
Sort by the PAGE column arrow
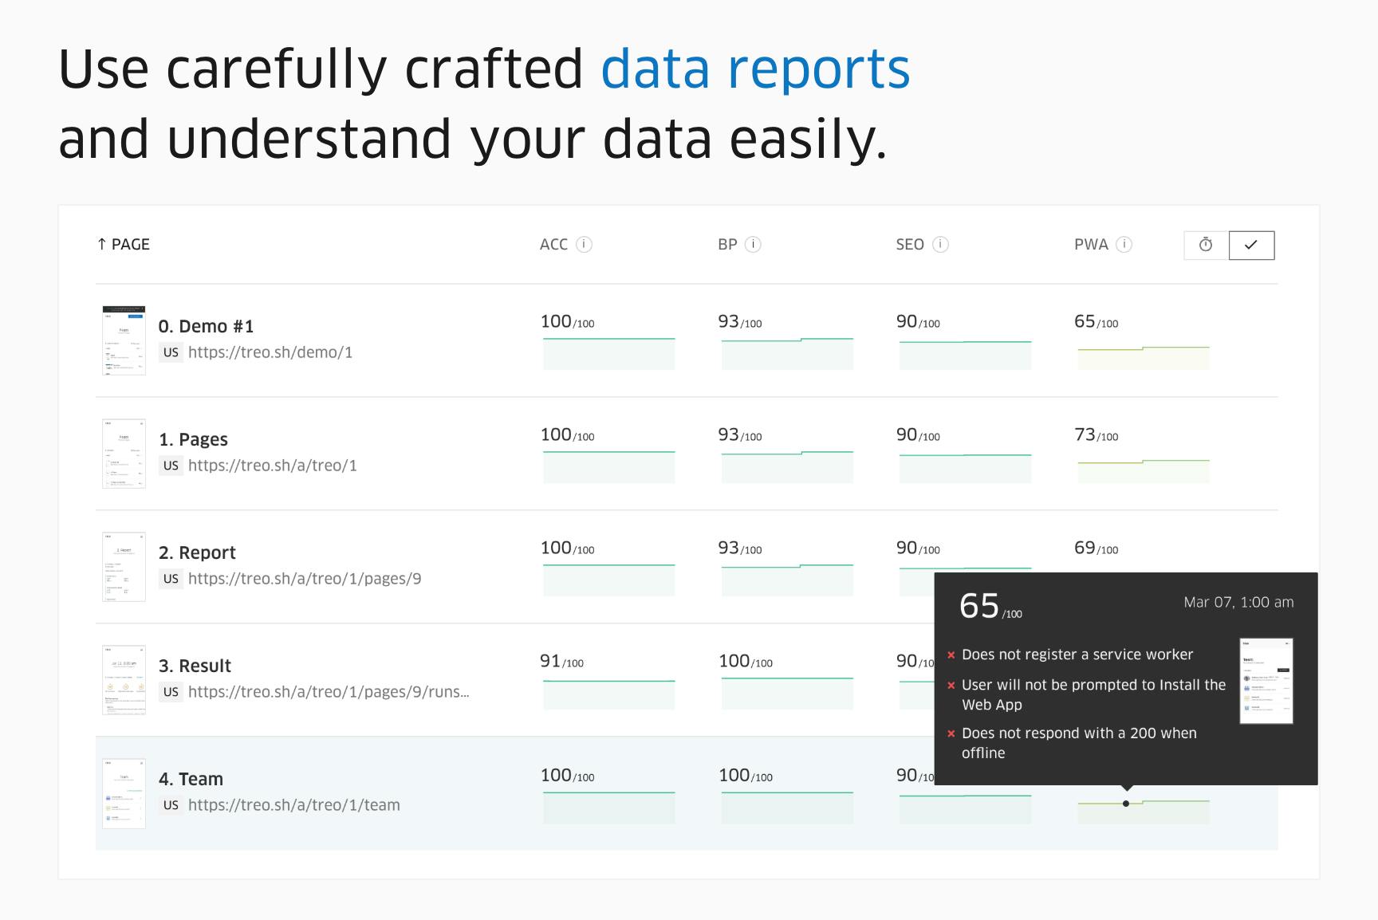(101, 245)
